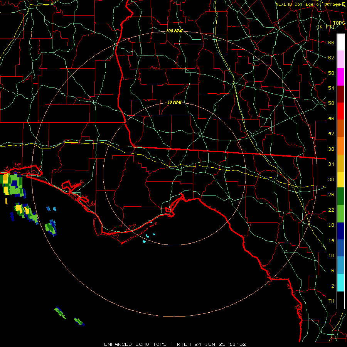Click the 14 legend scale value
Screen dimensions: 347x347
331,240
